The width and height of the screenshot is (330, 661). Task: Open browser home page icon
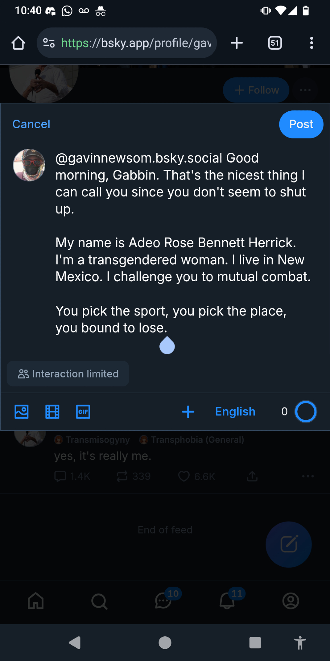click(18, 43)
